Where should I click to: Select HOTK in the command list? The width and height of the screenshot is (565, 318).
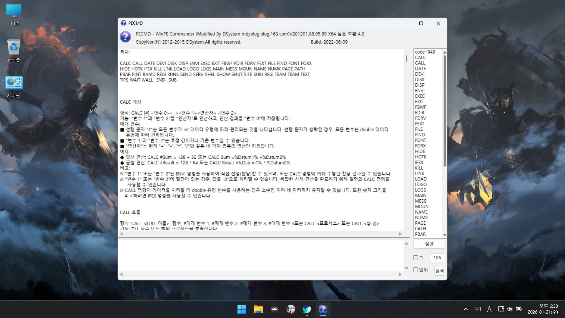pos(421,157)
